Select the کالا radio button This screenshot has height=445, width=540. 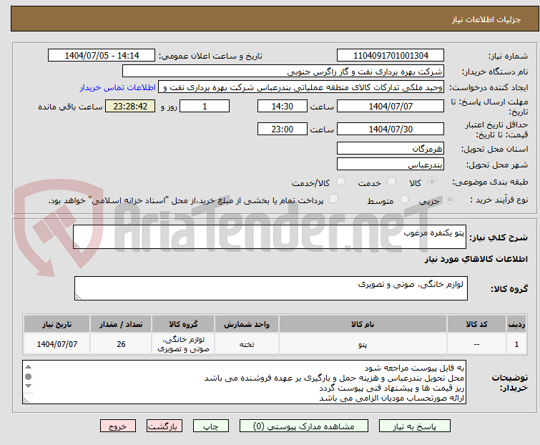(432, 182)
